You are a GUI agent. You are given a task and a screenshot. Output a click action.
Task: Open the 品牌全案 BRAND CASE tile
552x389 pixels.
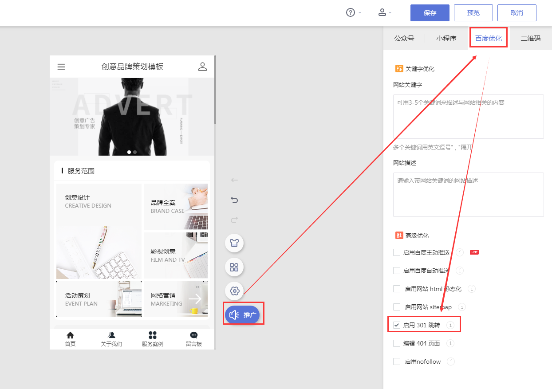[176, 207]
